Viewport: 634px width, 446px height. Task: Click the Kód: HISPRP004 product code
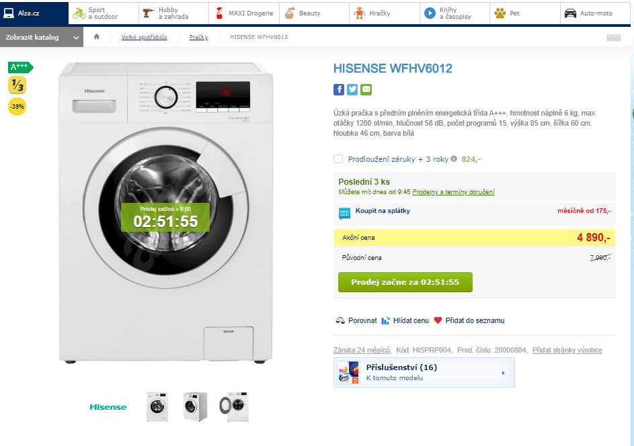point(424,350)
